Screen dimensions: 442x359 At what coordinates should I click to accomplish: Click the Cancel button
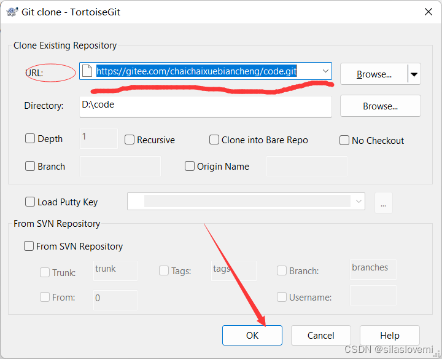(x=321, y=335)
